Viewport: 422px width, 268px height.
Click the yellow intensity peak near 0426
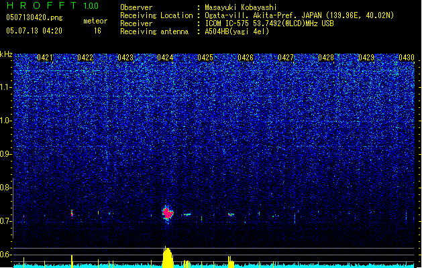(231, 262)
